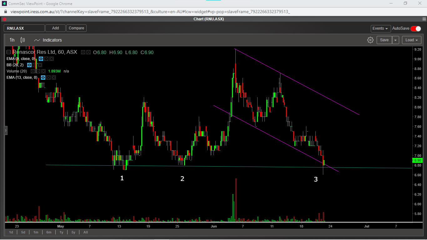Image resolution: width=427 pixels, height=240 pixels.
Task: Click the browser address bar URL
Action: pos(150,12)
